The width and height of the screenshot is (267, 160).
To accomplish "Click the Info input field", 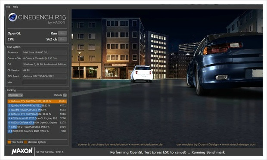I will (44, 82).
